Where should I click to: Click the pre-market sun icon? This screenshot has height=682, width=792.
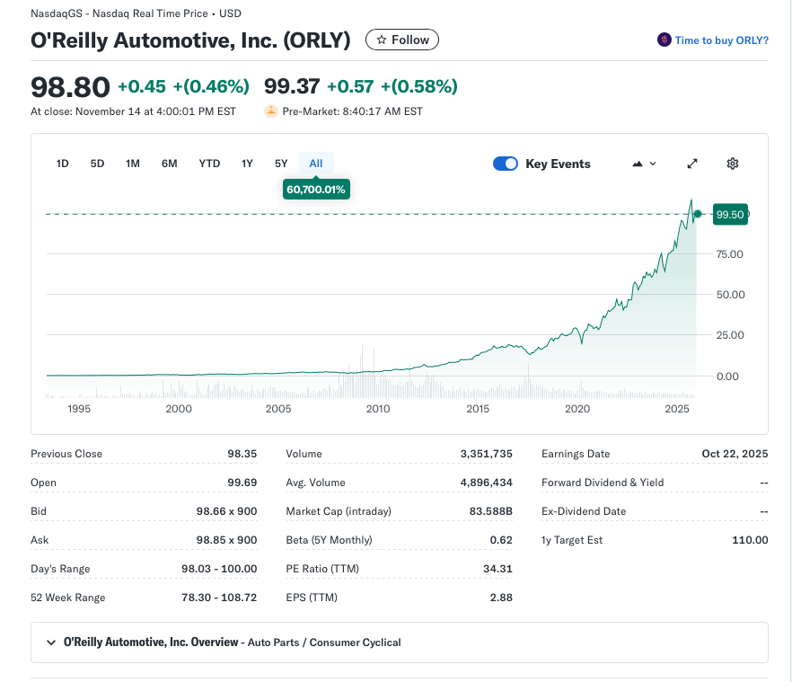270,111
